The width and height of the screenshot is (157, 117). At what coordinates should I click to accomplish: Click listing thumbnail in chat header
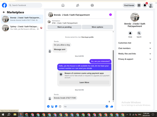[51, 15]
